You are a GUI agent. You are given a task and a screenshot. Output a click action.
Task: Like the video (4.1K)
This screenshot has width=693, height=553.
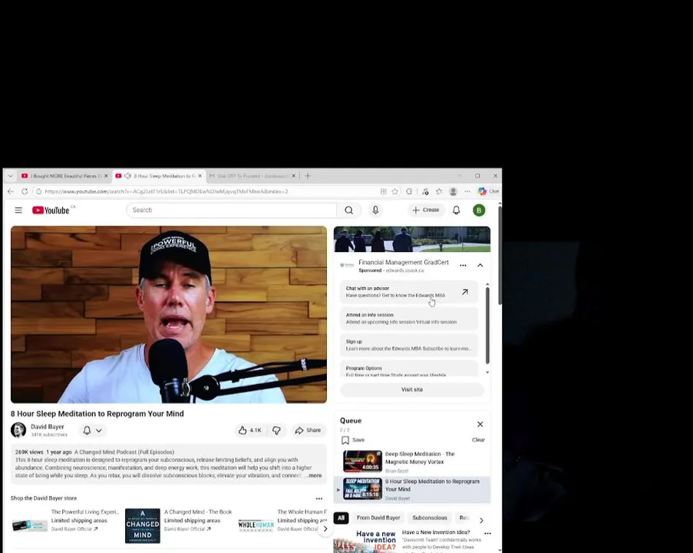pyautogui.click(x=249, y=430)
